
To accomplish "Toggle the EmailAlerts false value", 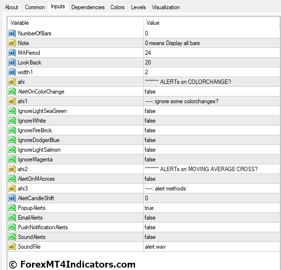I will (212, 218).
